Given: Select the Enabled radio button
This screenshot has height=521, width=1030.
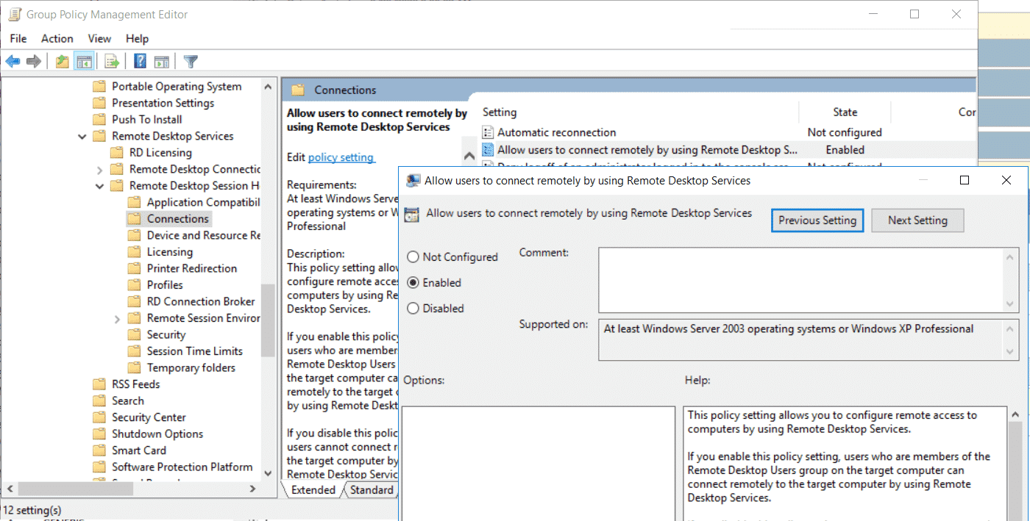Looking at the screenshot, I should click(x=413, y=283).
